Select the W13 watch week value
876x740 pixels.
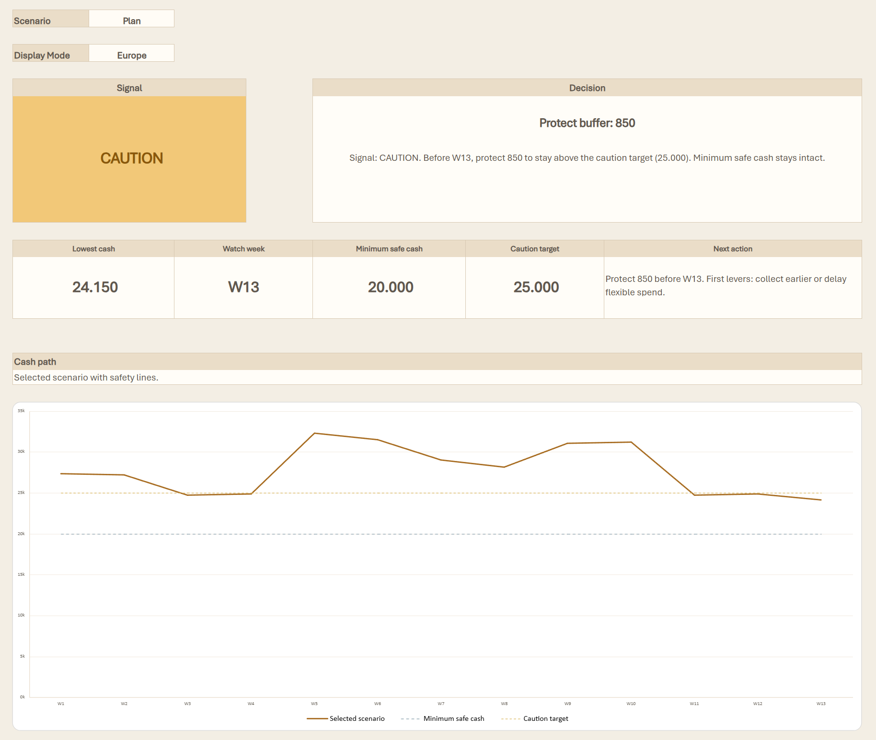point(243,287)
